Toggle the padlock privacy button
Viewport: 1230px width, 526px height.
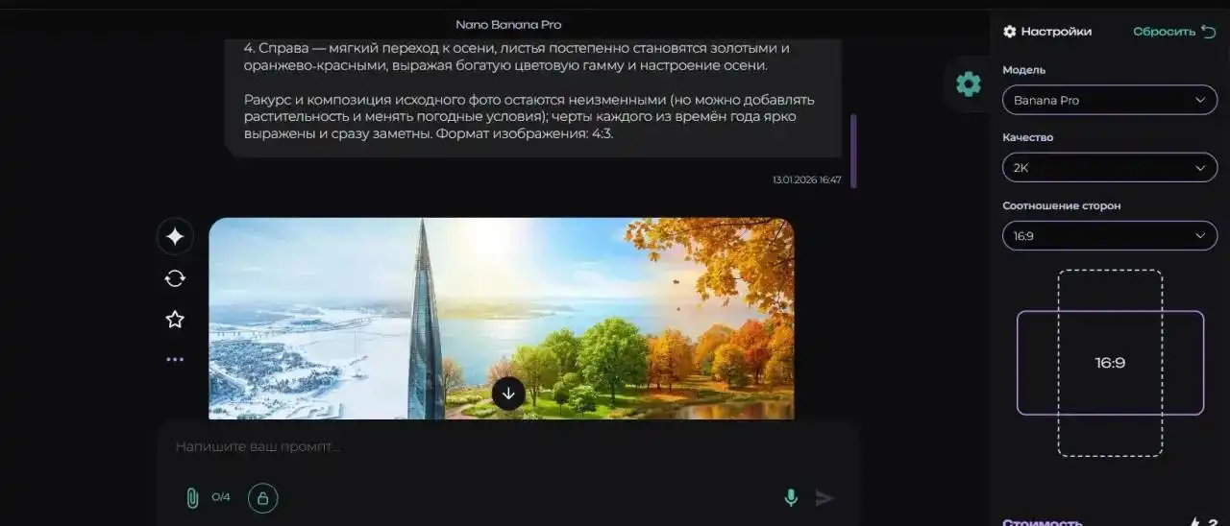(262, 497)
